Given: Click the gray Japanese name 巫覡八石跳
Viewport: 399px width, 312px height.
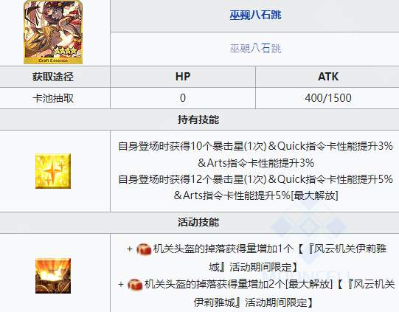Looking at the screenshot, I should pos(255,49).
